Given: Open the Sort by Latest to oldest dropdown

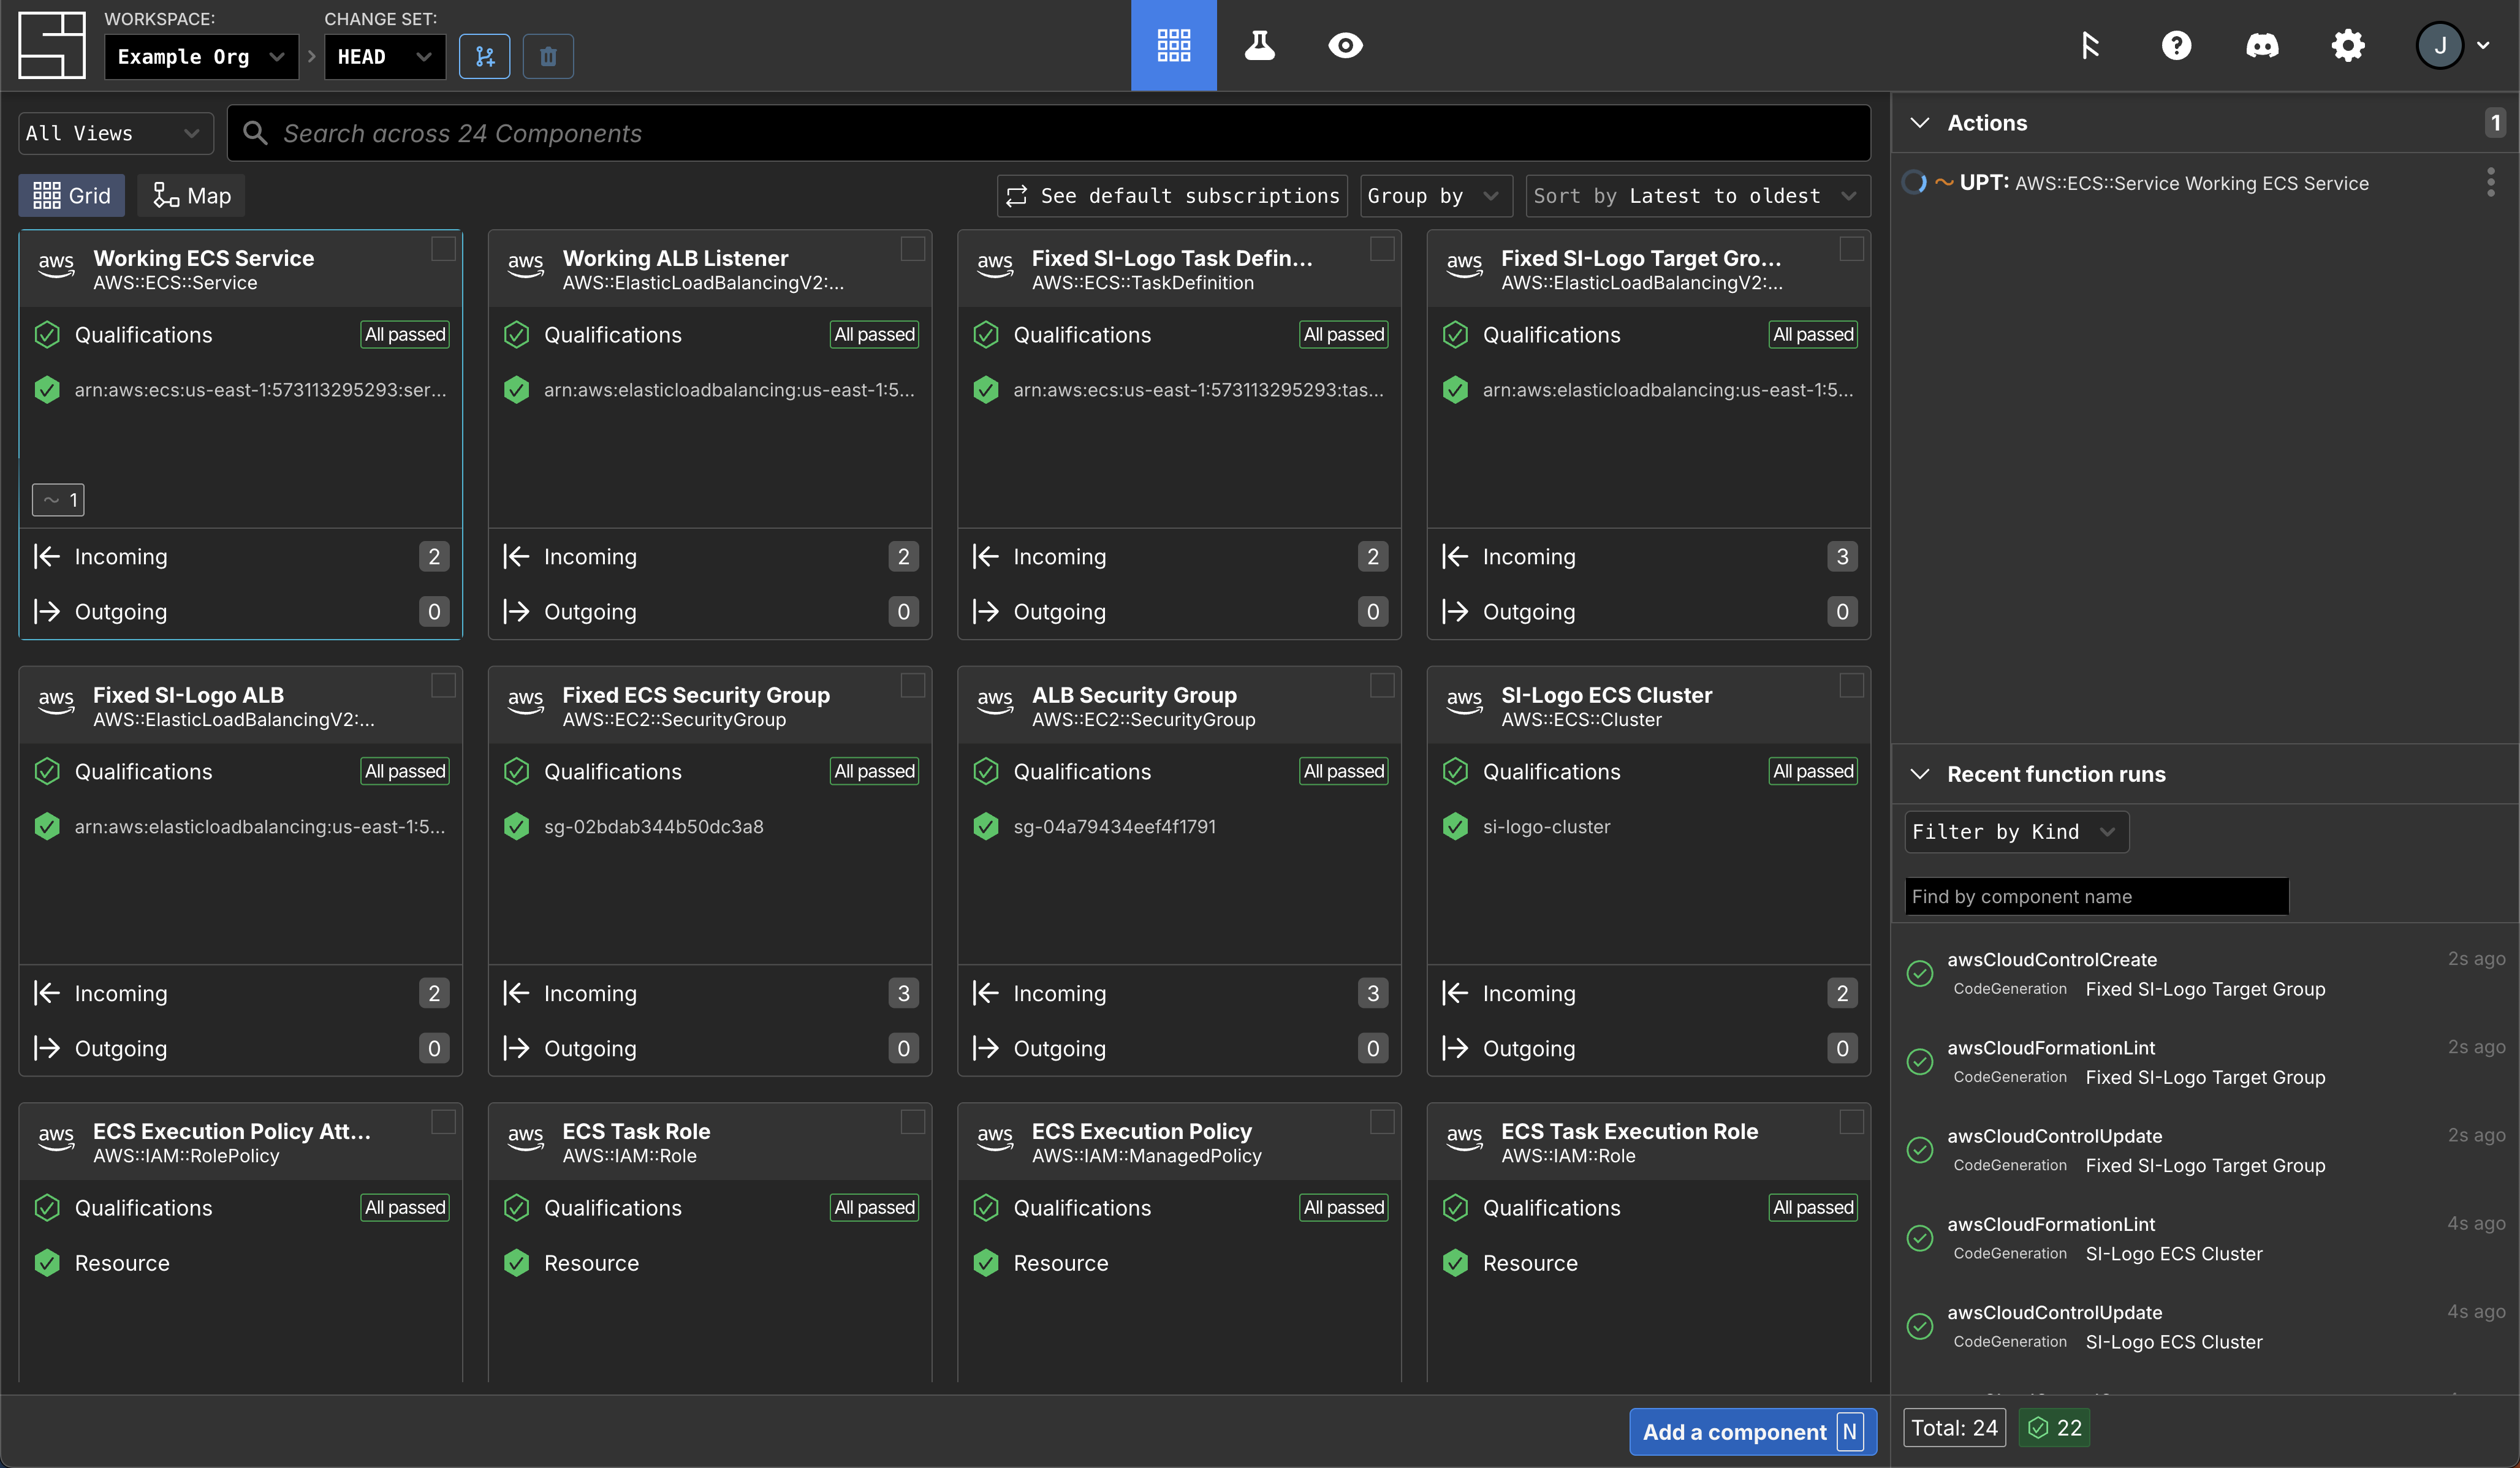Looking at the screenshot, I should click(x=1698, y=195).
